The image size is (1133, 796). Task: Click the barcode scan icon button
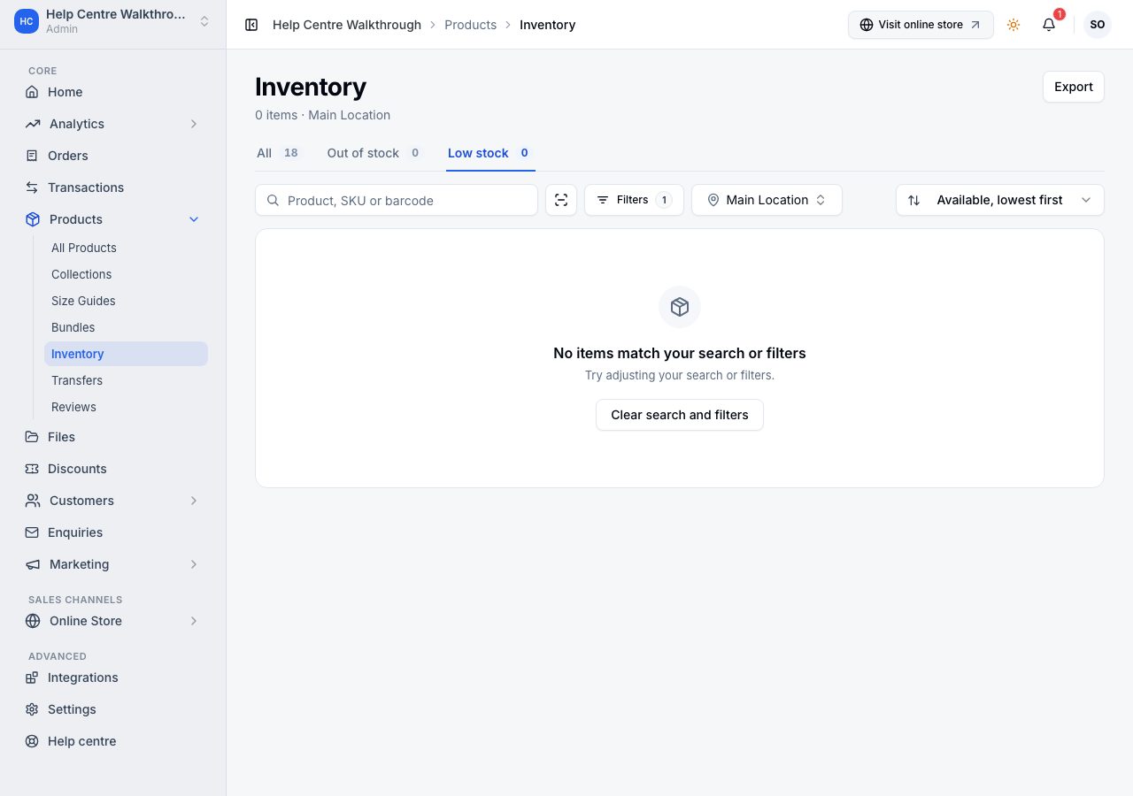(x=561, y=200)
